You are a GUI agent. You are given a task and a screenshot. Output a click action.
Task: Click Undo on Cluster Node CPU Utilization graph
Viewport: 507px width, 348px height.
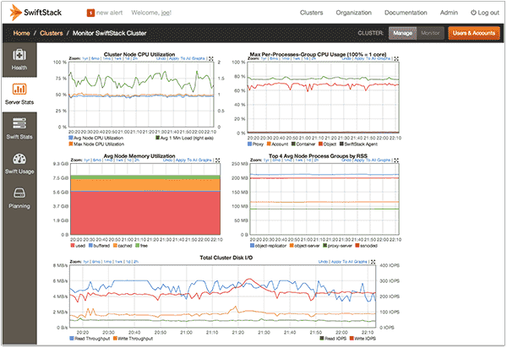coord(161,58)
